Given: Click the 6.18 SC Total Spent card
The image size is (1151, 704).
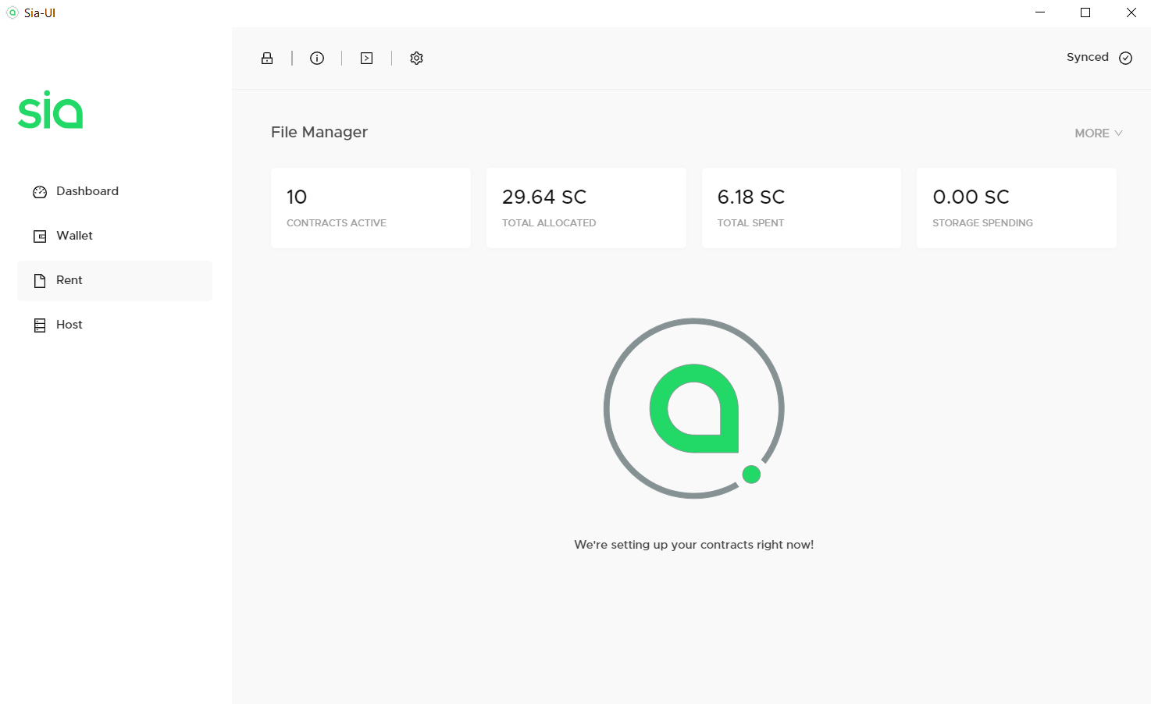Looking at the screenshot, I should click(802, 208).
